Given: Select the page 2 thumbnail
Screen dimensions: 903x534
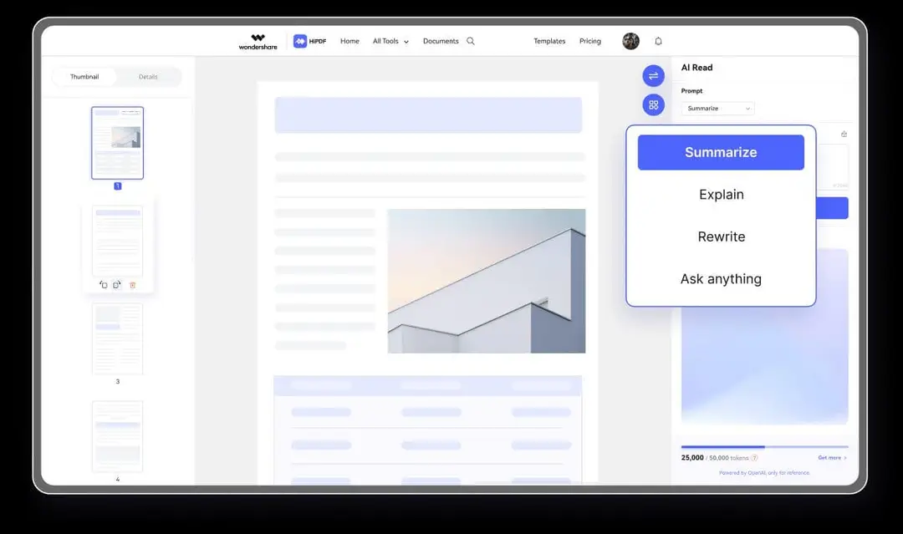Looking at the screenshot, I should [x=118, y=242].
